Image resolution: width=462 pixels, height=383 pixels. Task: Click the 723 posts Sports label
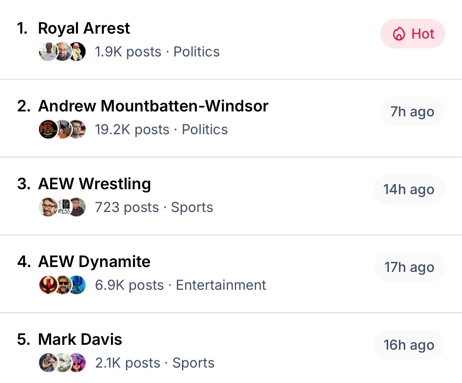154,207
